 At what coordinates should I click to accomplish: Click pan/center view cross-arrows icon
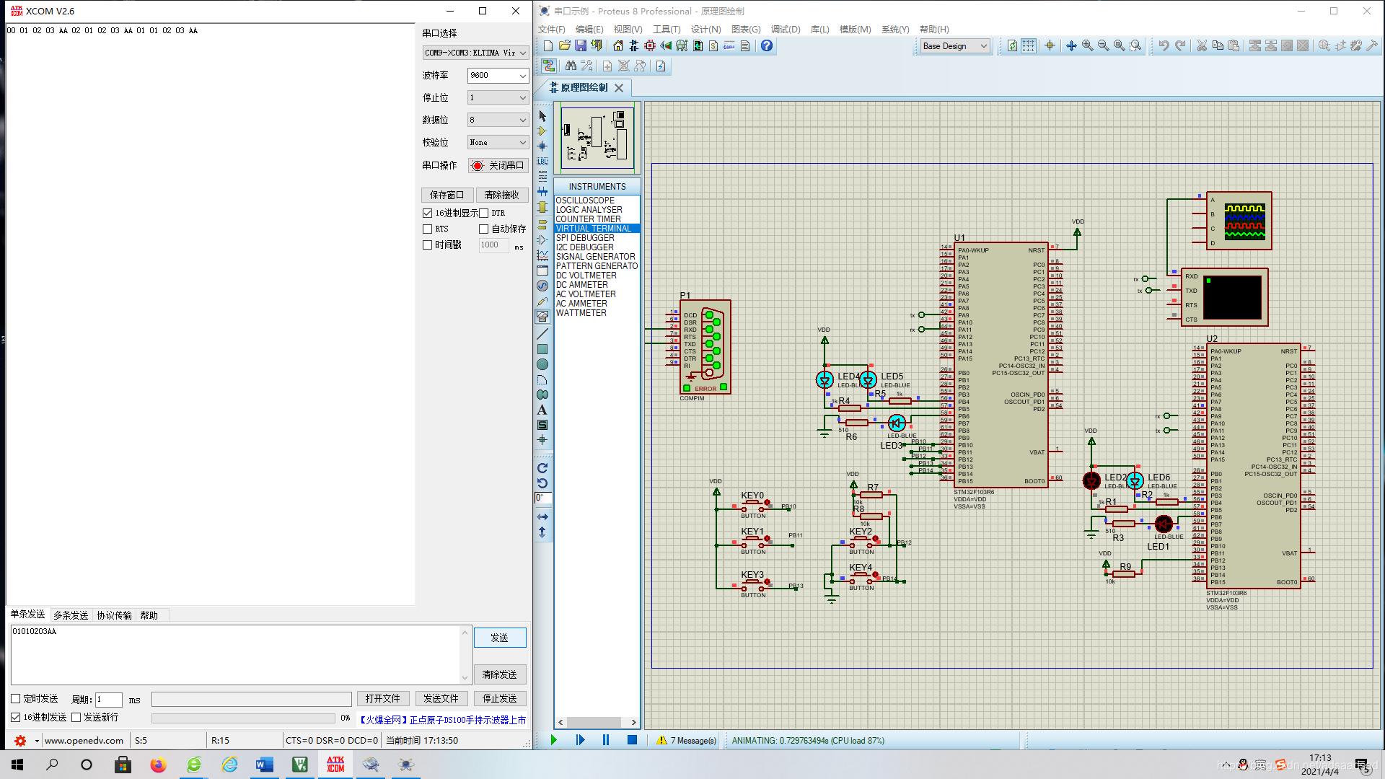tap(1071, 46)
